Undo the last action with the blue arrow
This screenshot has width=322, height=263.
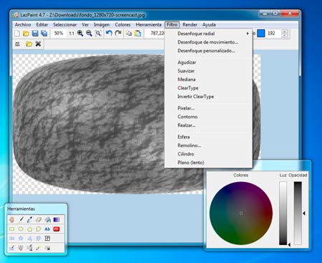(109, 33)
